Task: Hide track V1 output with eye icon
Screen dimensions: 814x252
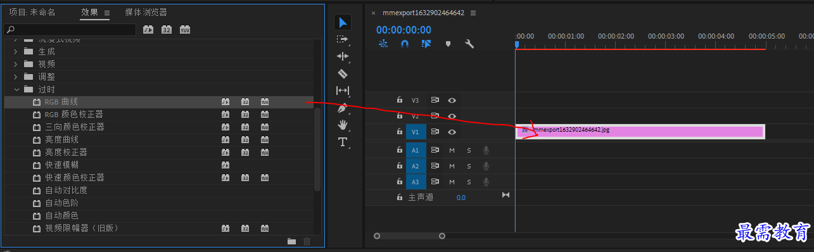Action: click(452, 132)
